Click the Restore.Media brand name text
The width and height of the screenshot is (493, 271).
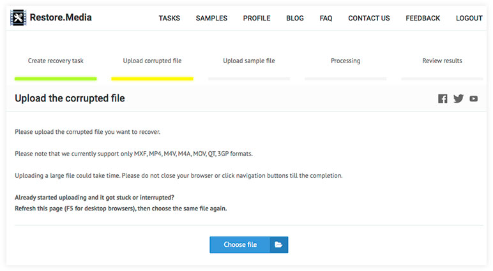[61, 17]
